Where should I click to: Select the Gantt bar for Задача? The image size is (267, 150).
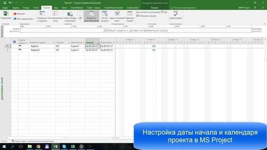154,46
